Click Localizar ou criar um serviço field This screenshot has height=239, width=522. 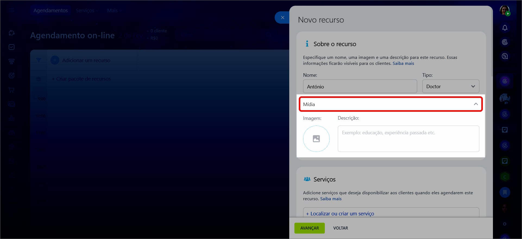pos(391,213)
